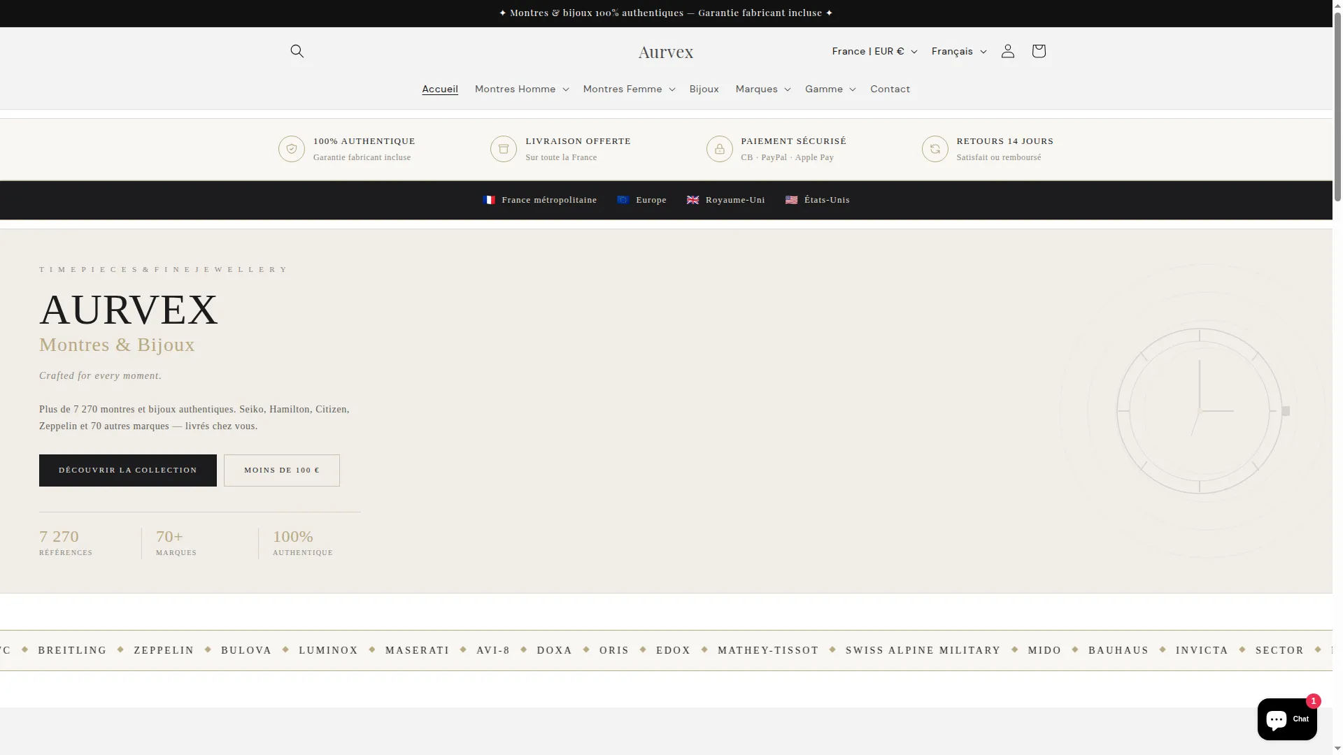Click the Moins de 100 € button
Screen dimensions: 1343x755
[x=282, y=470]
